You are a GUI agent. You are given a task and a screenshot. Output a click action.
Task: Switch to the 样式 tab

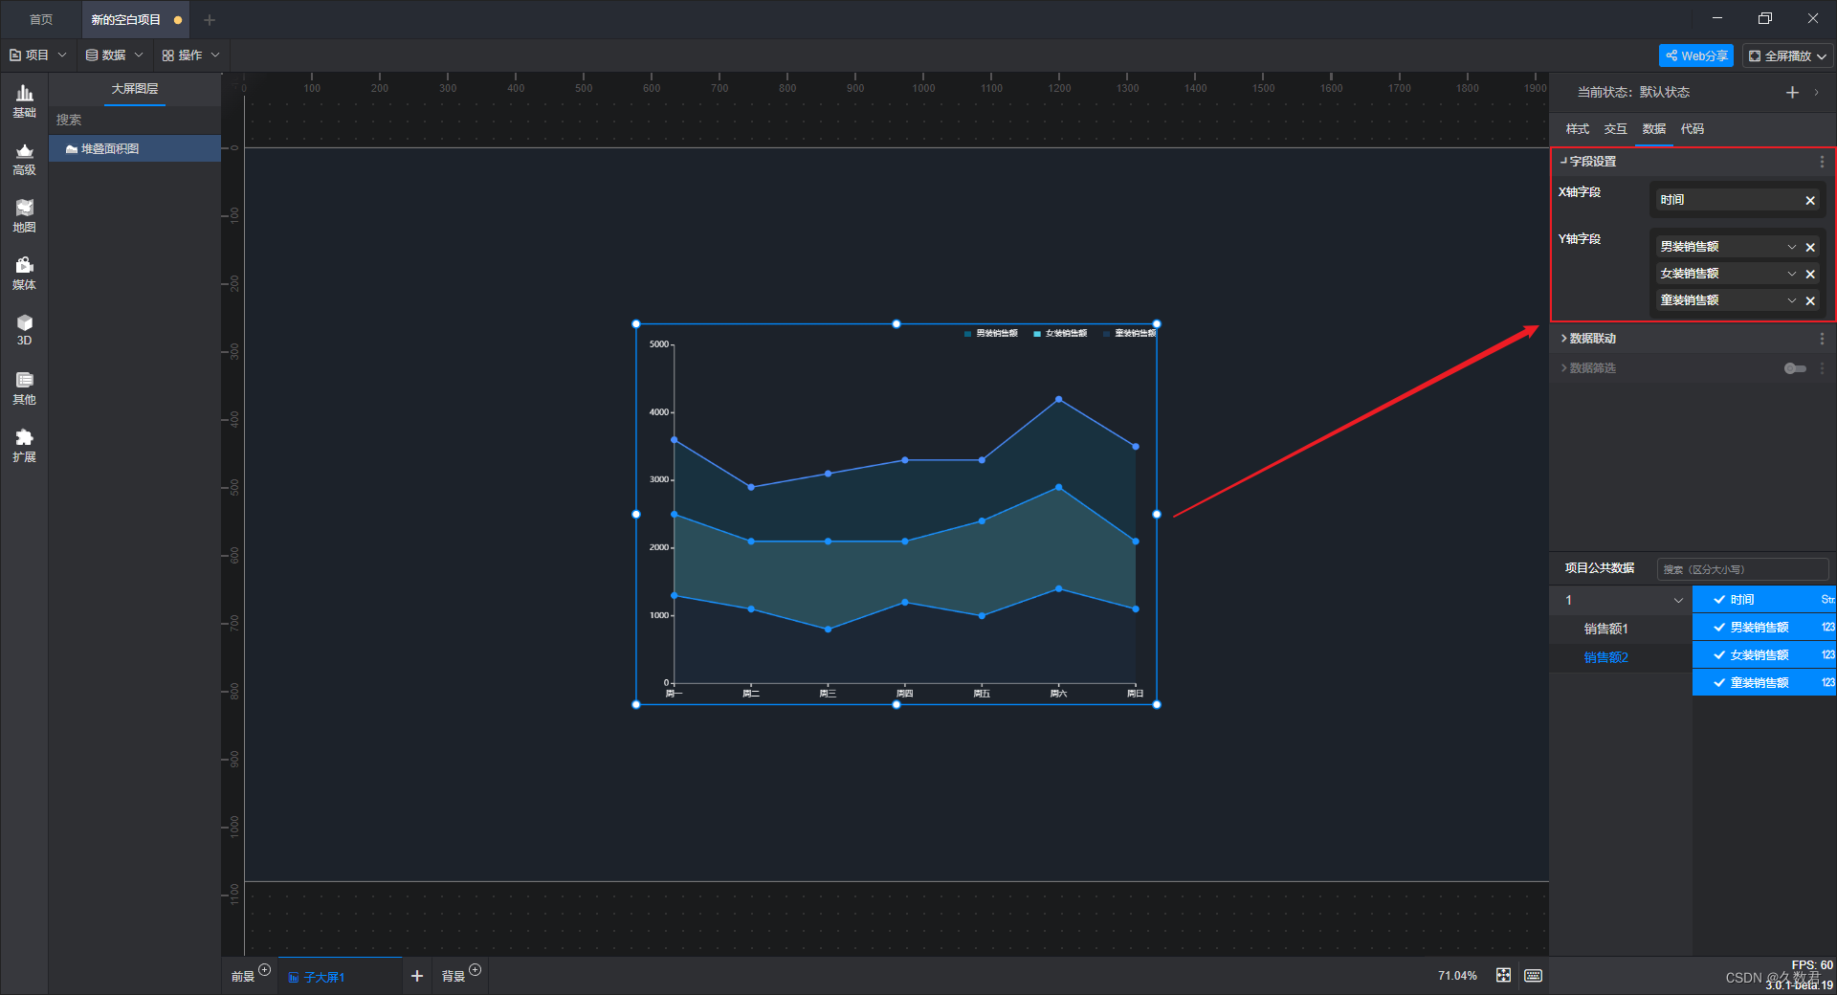(x=1577, y=129)
